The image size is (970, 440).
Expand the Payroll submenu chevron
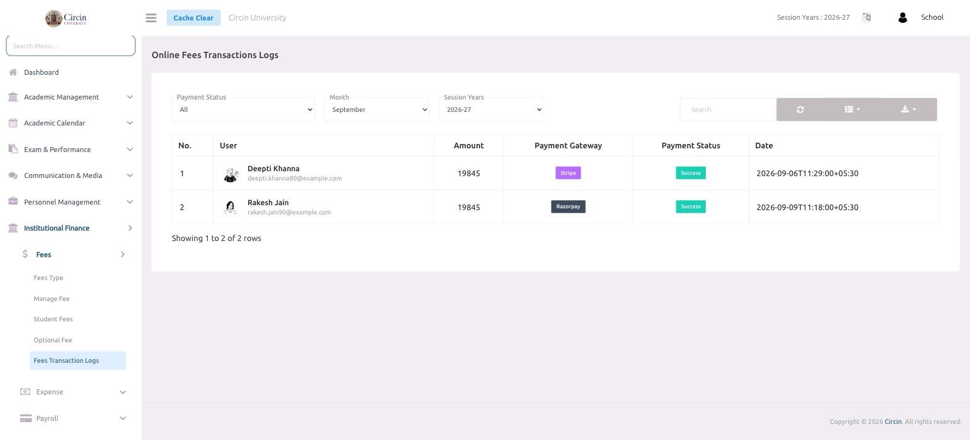[122, 418]
